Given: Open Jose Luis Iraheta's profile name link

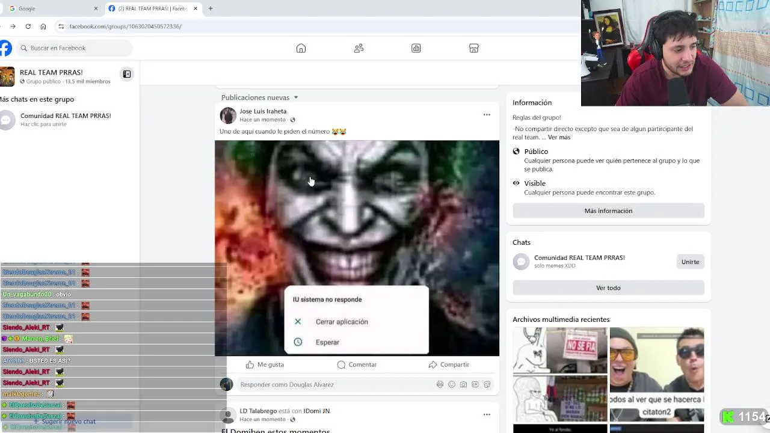Looking at the screenshot, I should click(x=263, y=111).
